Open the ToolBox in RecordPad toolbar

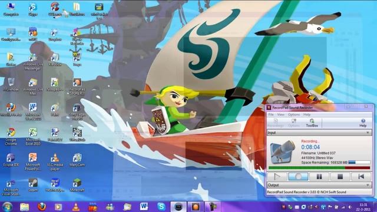pyautogui.click(x=312, y=123)
